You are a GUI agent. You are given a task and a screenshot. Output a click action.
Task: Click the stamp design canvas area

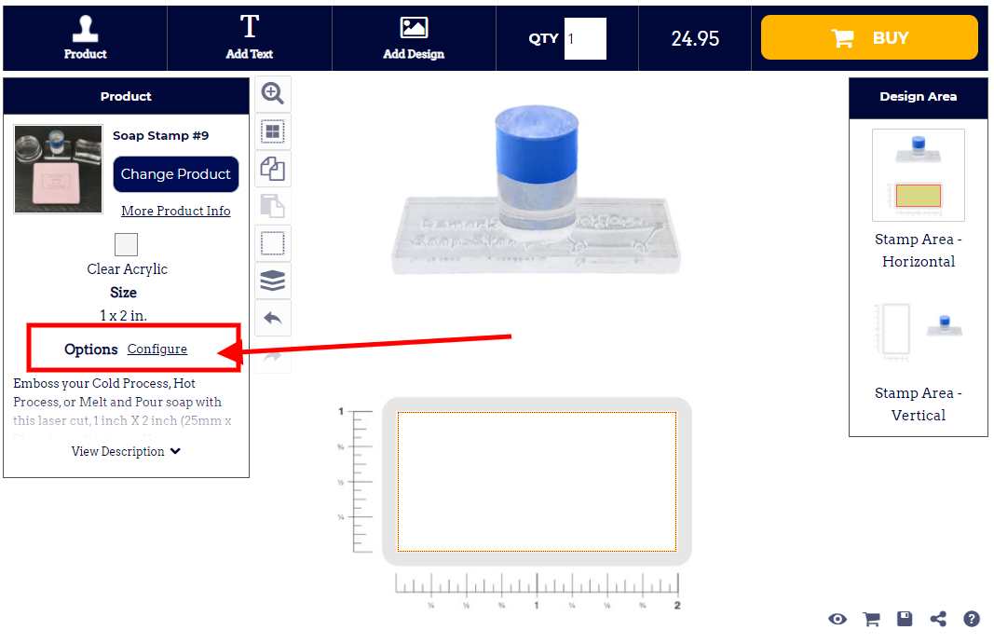(x=537, y=482)
